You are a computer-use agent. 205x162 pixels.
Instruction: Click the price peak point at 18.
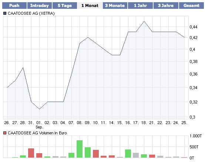tap(144, 21)
